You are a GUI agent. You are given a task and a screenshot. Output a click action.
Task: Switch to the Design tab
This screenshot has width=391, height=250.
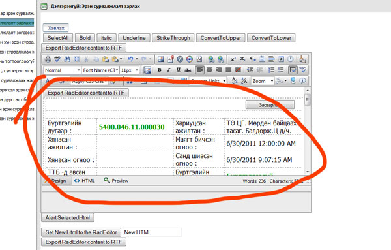(57, 181)
